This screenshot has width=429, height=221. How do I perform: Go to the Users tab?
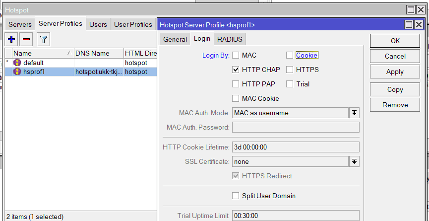tap(98, 24)
